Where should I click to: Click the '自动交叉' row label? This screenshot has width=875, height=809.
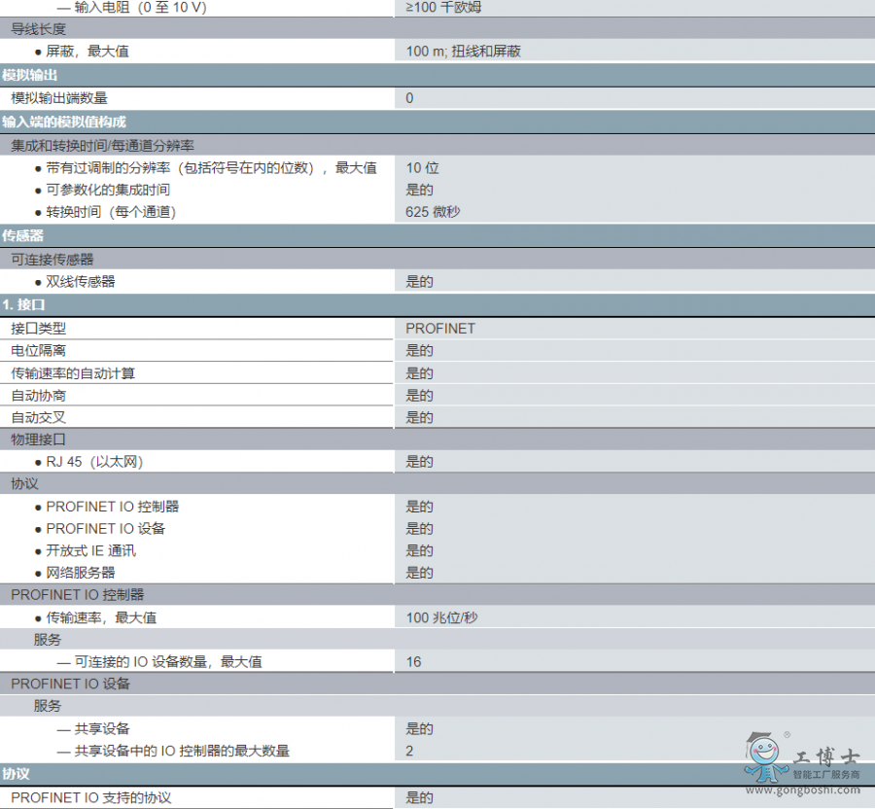39,417
